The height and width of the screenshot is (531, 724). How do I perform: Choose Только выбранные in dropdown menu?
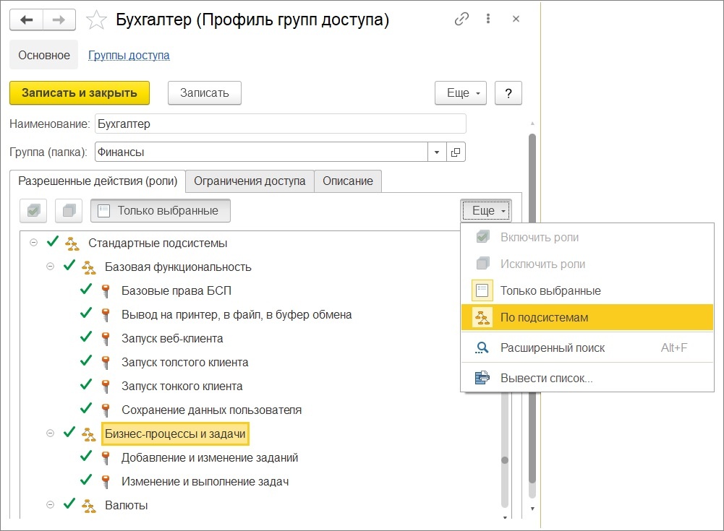tap(587, 290)
